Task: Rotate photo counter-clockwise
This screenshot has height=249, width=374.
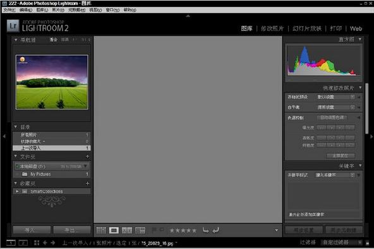Action: (x=205, y=230)
